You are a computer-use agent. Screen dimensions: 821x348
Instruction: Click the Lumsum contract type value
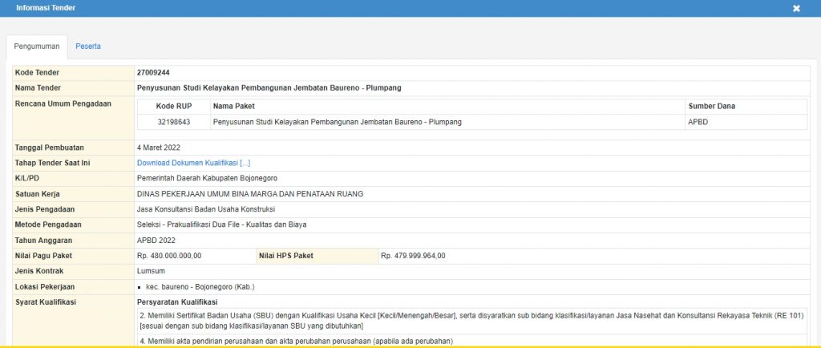pyautogui.click(x=151, y=271)
